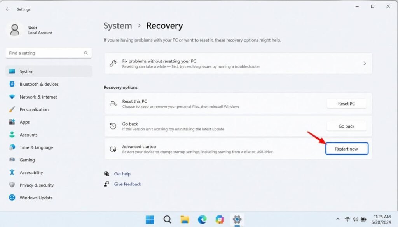Click the Wi-Fi tray icon
This screenshot has height=227, width=398.
coord(347,219)
